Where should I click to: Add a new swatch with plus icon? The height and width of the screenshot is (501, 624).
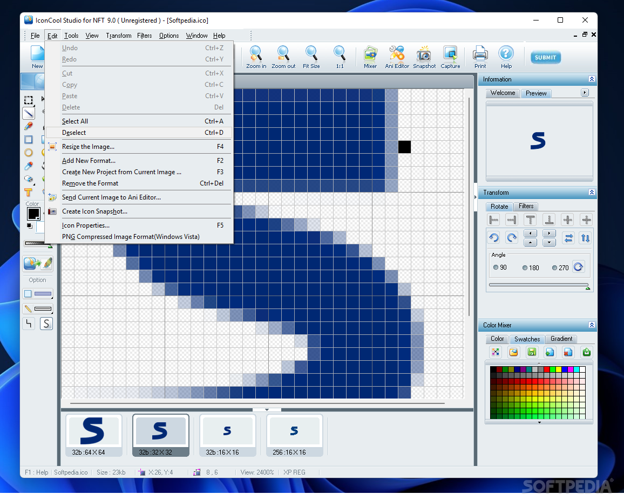click(x=550, y=352)
